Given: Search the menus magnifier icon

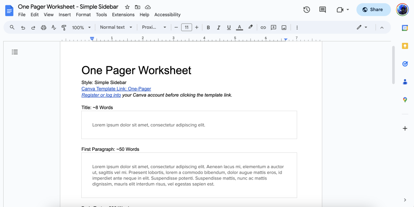Looking at the screenshot, I should pos(12,27).
